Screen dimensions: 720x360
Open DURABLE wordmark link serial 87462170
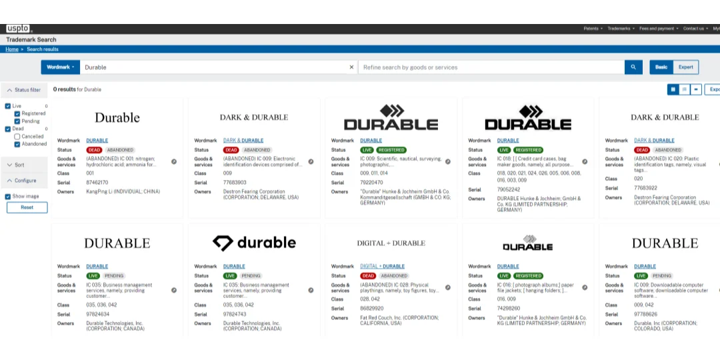coord(97,141)
